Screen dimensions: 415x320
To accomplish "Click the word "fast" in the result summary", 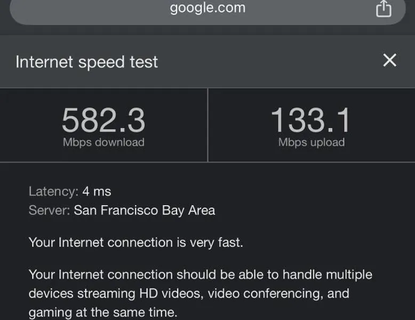I will point(229,242).
